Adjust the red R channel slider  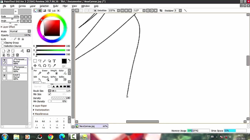[x=51, y=46]
